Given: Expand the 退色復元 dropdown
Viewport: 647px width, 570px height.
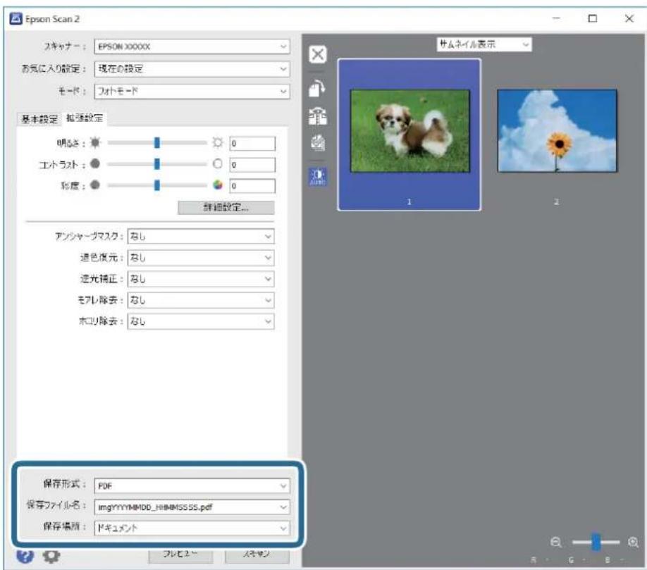Looking at the screenshot, I should tap(201, 258).
